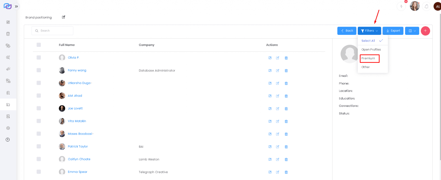Screen dimensions: 441x180
Task: Collapse the Filters dropdown button
Action: click(369, 31)
